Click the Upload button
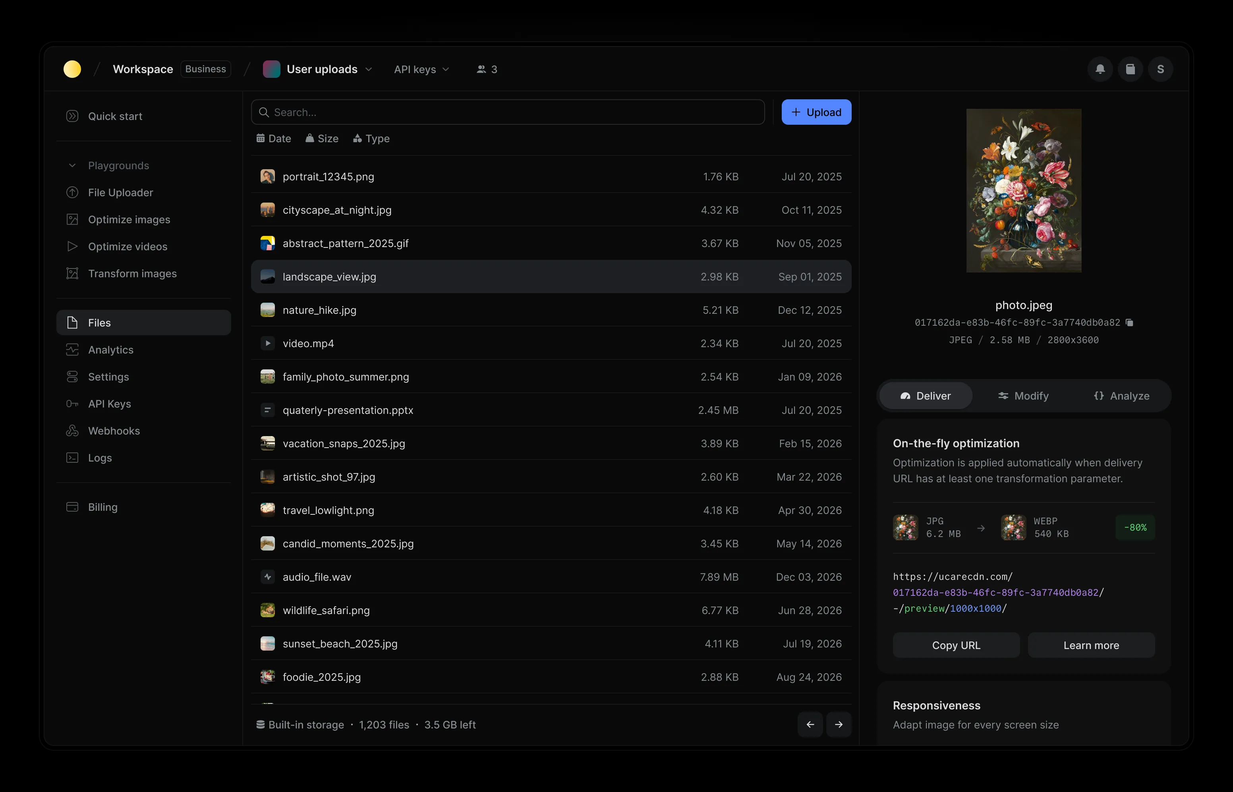Viewport: 1233px width, 792px height. (x=816, y=112)
